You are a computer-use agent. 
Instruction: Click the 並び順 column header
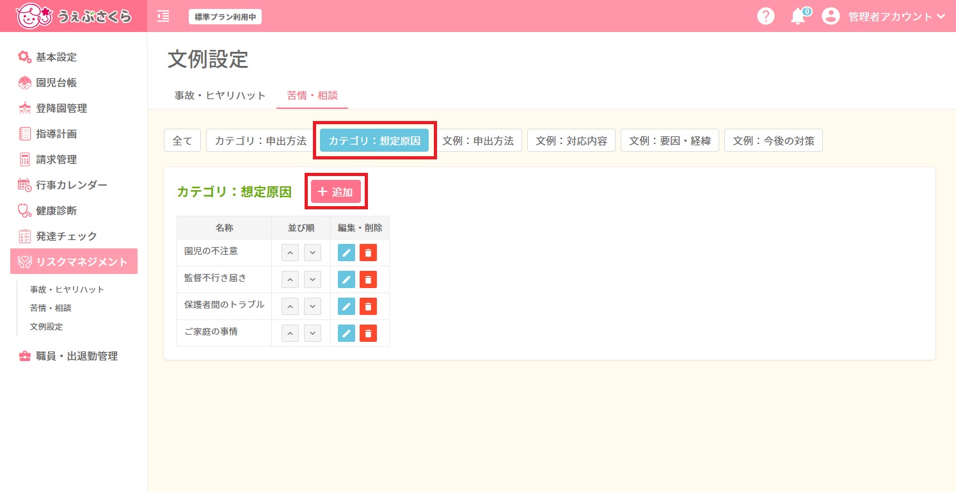[301, 228]
